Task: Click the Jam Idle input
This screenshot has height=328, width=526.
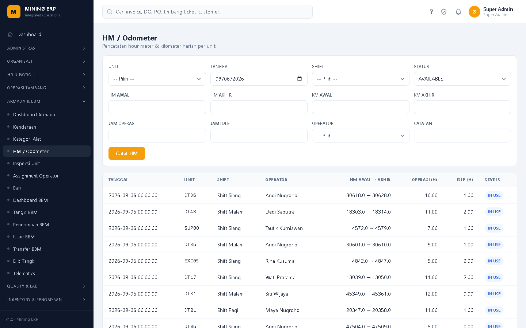Action: click(x=259, y=136)
